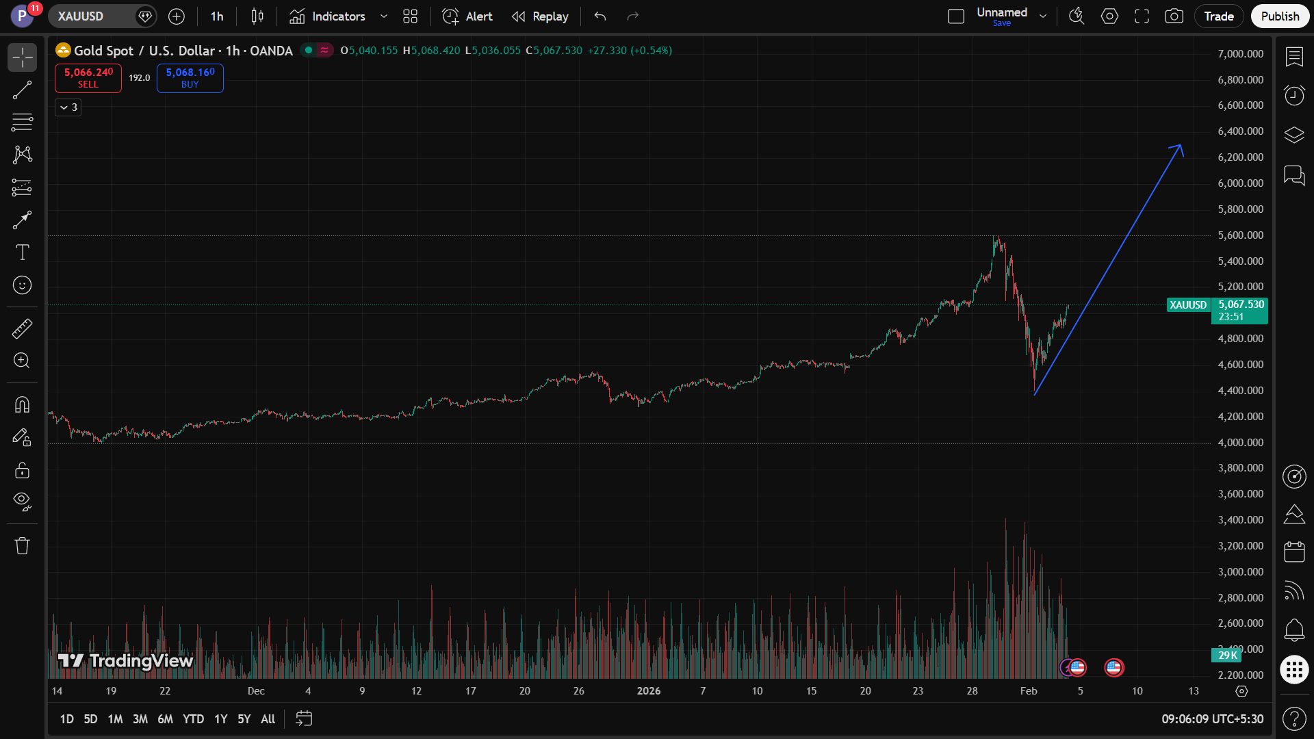Pick the ruler measure tool

22,329
